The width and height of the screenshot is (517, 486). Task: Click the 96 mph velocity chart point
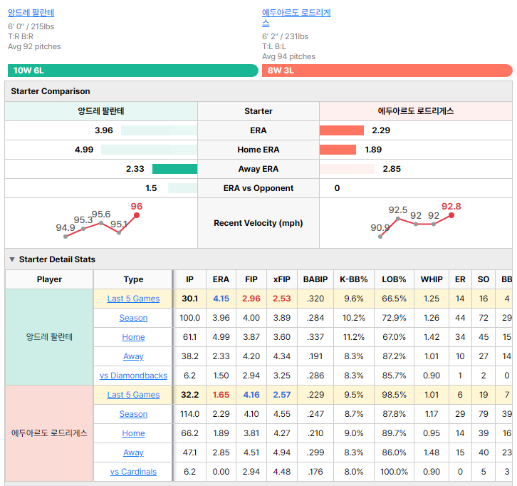137,215
